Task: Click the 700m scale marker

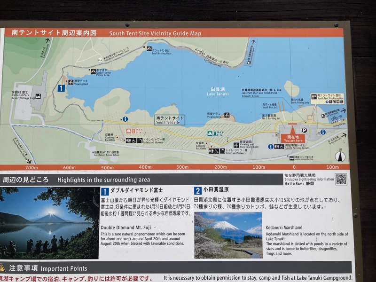Action: click(x=31, y=167)
